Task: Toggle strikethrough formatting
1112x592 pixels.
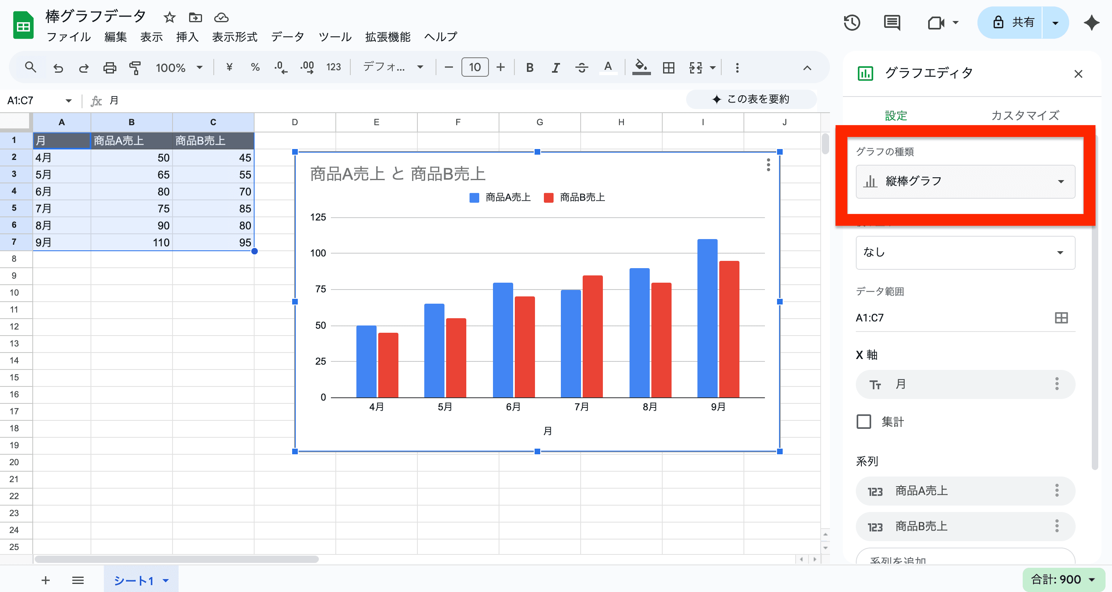Action: pos(581,67)
